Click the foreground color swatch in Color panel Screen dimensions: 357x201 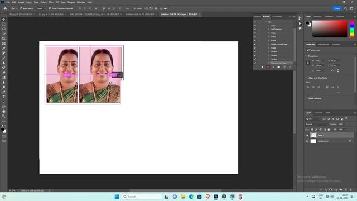[x=307, y=23]
